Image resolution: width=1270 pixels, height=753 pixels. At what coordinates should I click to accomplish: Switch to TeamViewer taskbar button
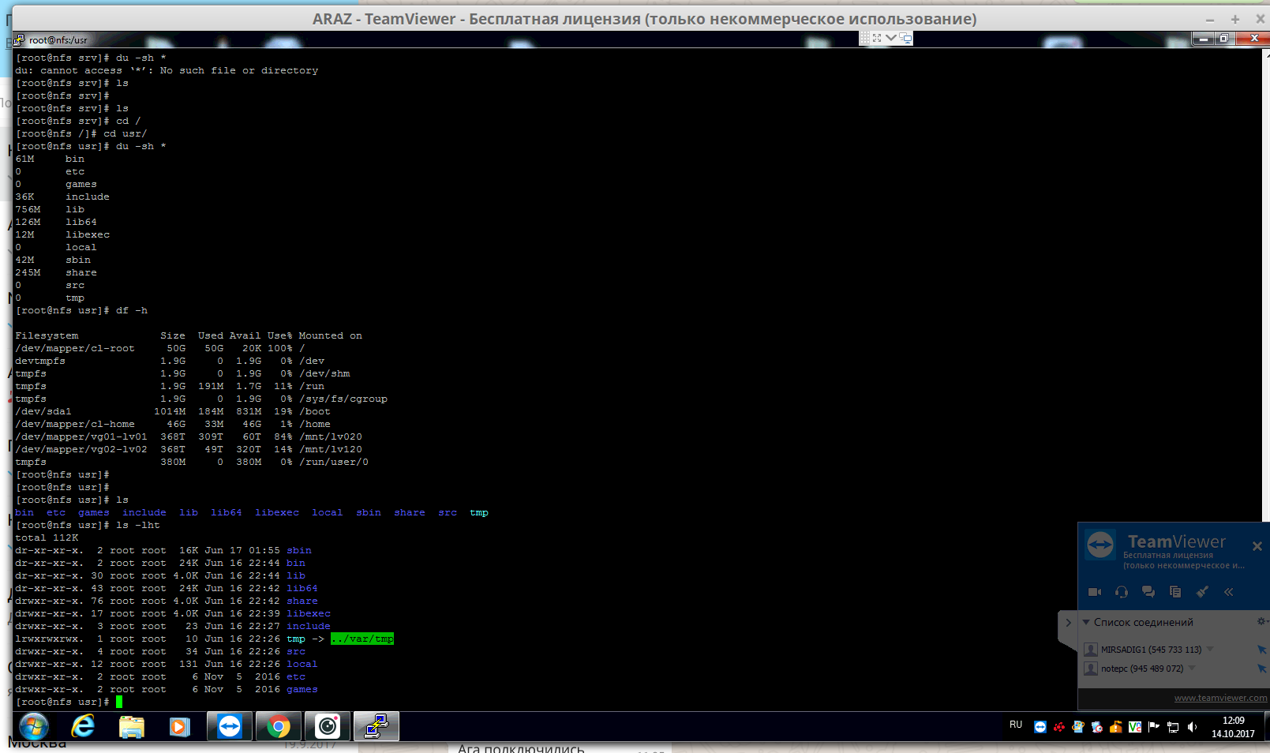click(x=230, y=726)
